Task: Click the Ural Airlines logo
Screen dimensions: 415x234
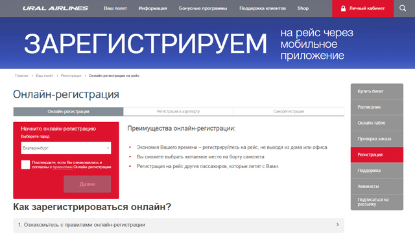Action: [x=55, y=8]
